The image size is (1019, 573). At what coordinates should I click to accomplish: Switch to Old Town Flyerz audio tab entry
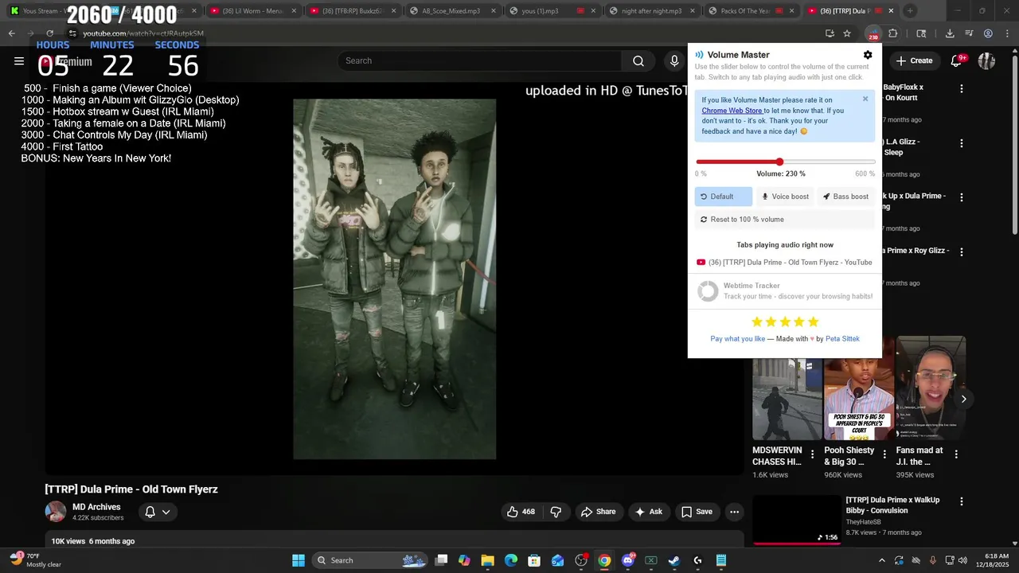coord(785,263)
